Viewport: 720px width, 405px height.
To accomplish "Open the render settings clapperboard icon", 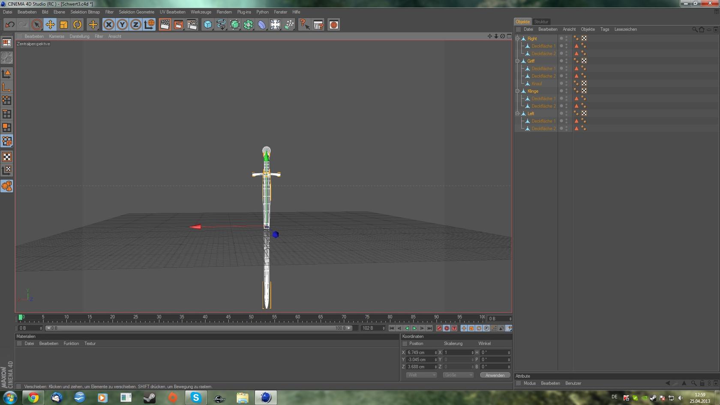I will point(192,25).
